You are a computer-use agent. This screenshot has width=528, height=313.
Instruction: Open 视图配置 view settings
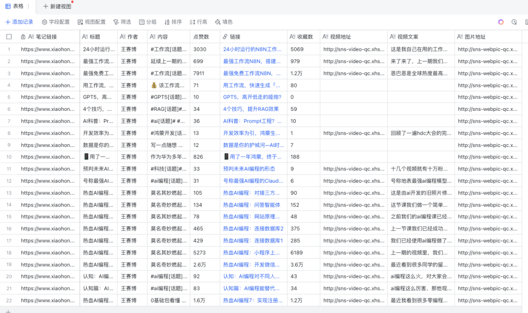tap(91, 22)
